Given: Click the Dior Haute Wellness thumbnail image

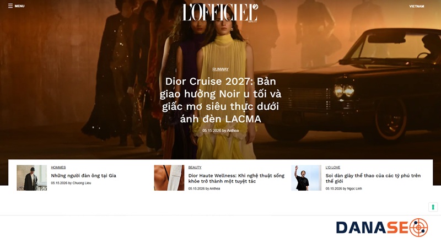Looking at the screenshot, I should pos(169,177).
